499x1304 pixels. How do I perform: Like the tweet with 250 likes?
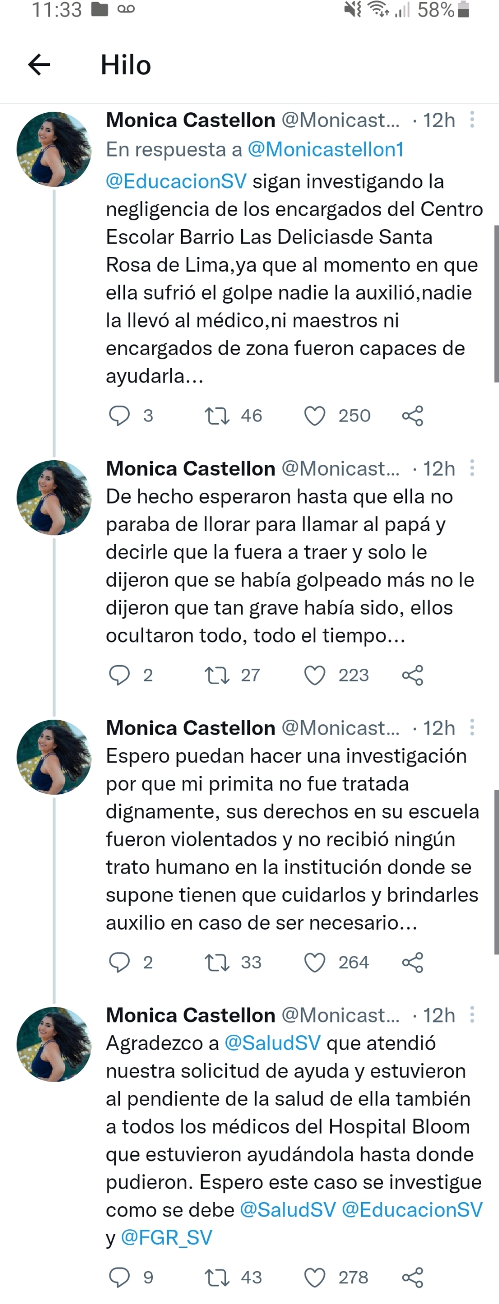(x=315, y=415)
